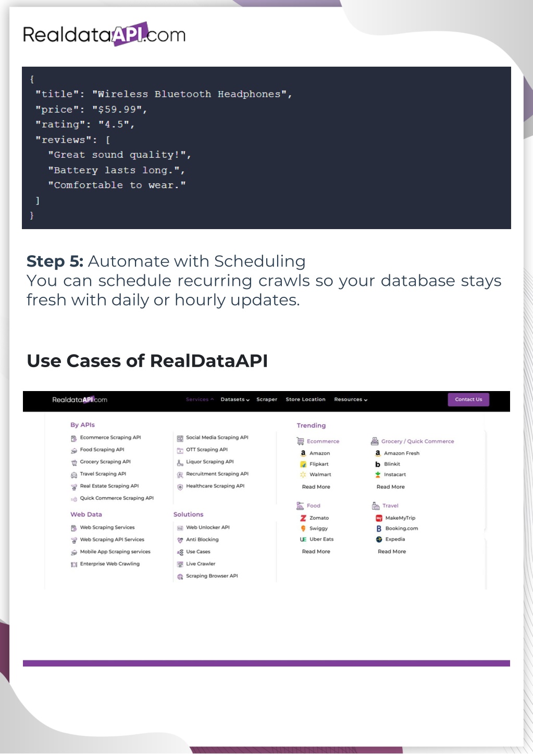Screen dimensions: 533x754
Task: Click the RealdataAPI.com logo in the navbar
Action: (x=80, y=399)
